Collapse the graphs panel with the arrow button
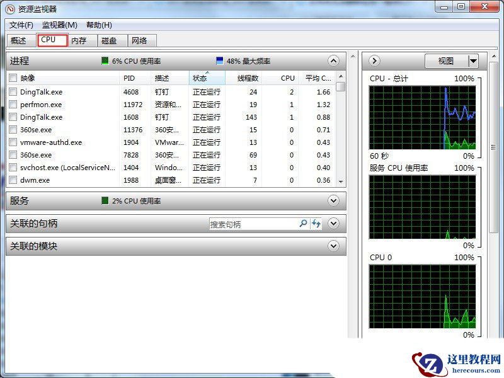 click(x=374, y=60)
